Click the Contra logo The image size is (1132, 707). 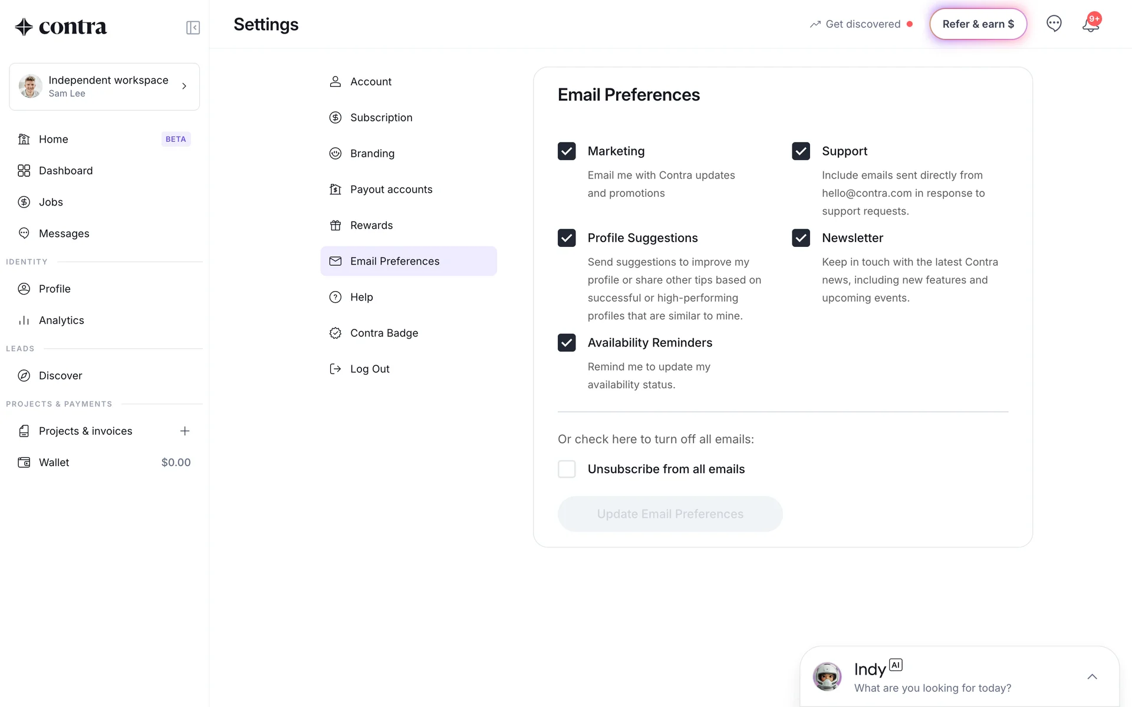tap(61, 27)
